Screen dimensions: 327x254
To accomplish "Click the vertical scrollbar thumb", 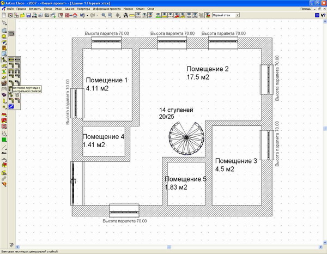I will pos(325,129).
